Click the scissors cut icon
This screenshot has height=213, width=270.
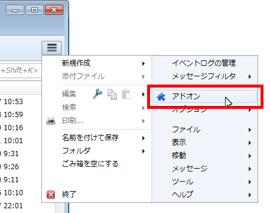coord(97,94)
